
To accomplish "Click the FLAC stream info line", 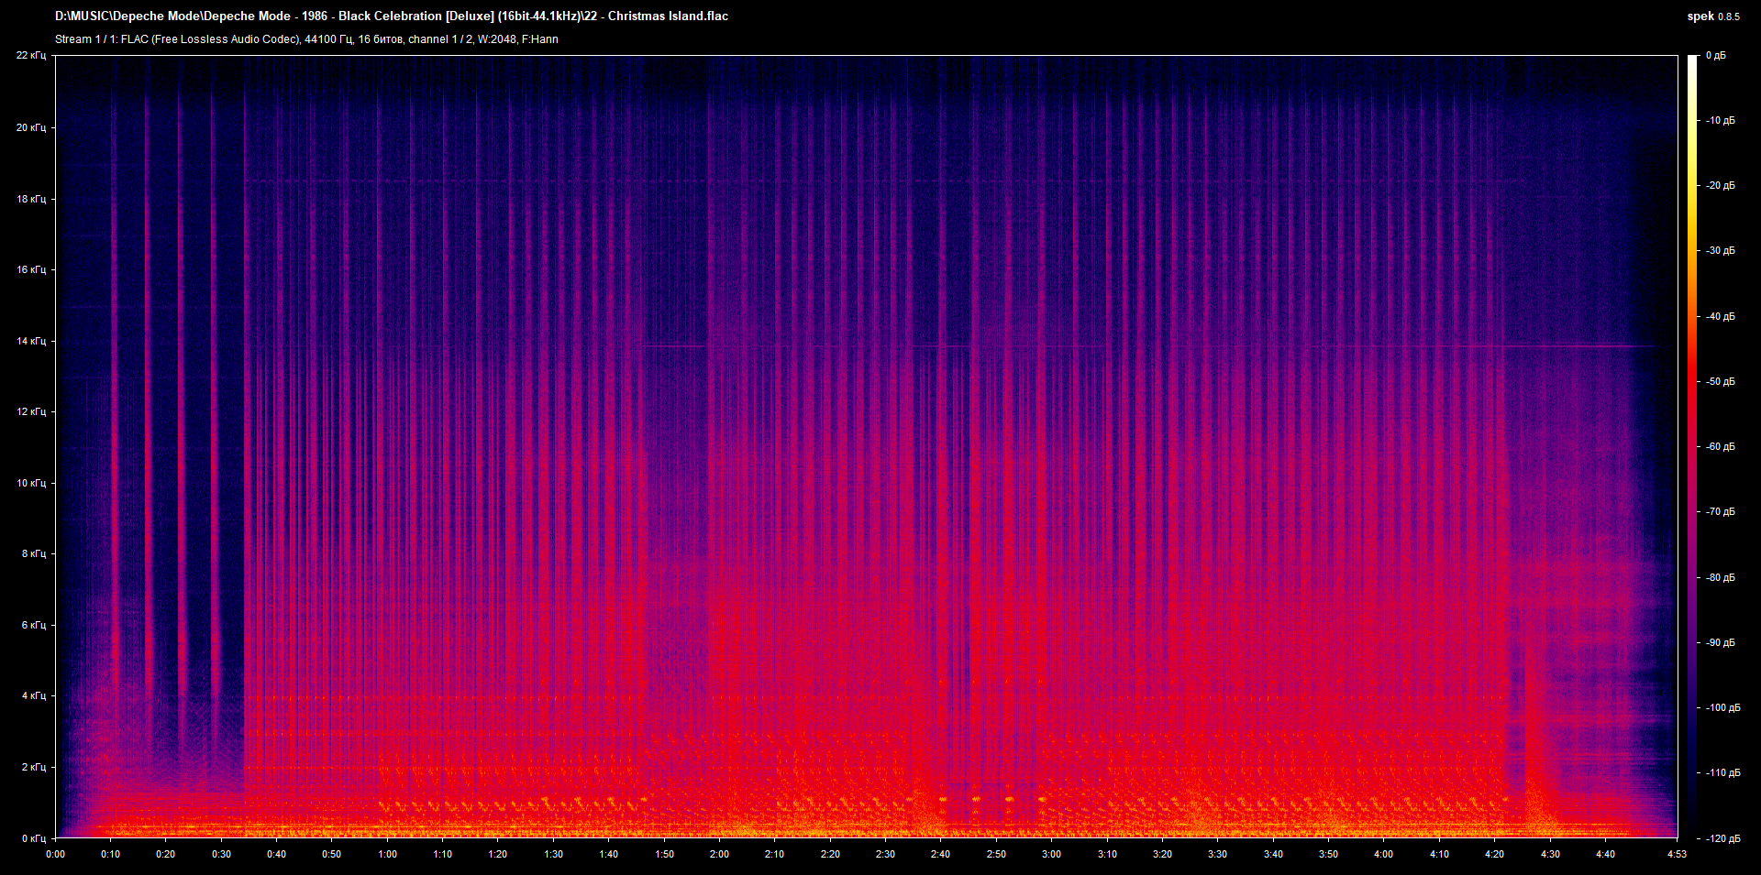I will 306,39.
